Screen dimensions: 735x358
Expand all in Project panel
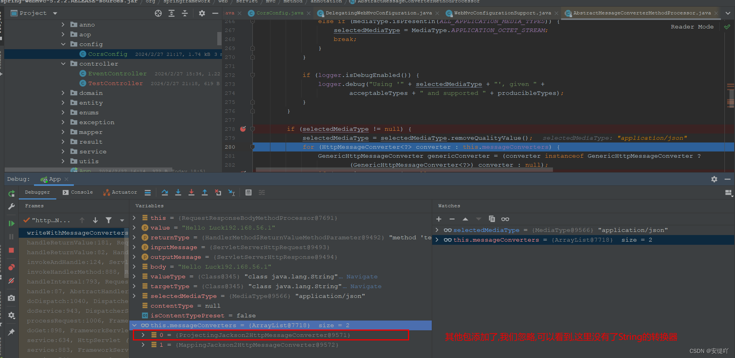point(172,13)
